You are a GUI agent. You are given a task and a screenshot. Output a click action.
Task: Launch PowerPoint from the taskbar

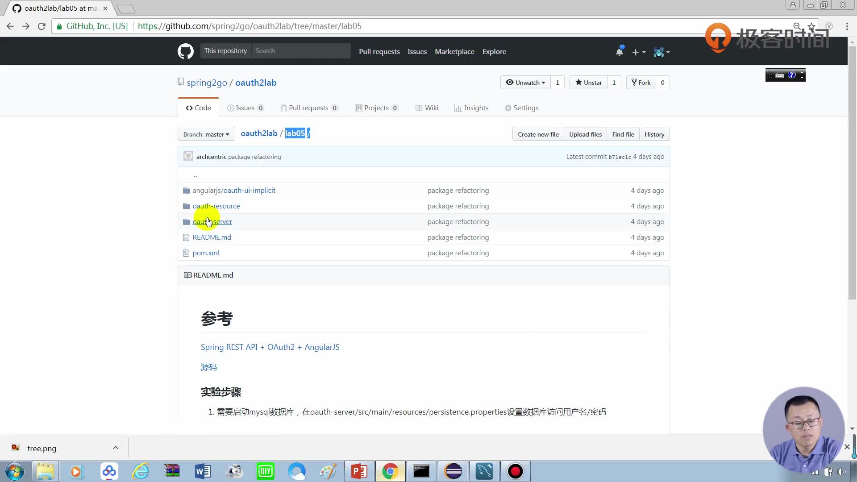tap(359, 471)
